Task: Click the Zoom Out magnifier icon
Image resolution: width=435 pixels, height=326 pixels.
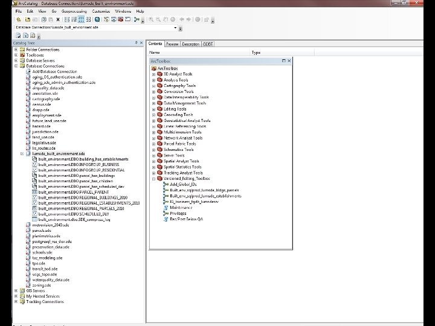Action: pyautogui.click(x=158, y=19)
